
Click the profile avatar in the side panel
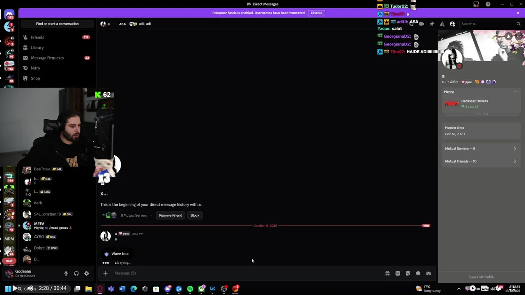tap(452, 59)
